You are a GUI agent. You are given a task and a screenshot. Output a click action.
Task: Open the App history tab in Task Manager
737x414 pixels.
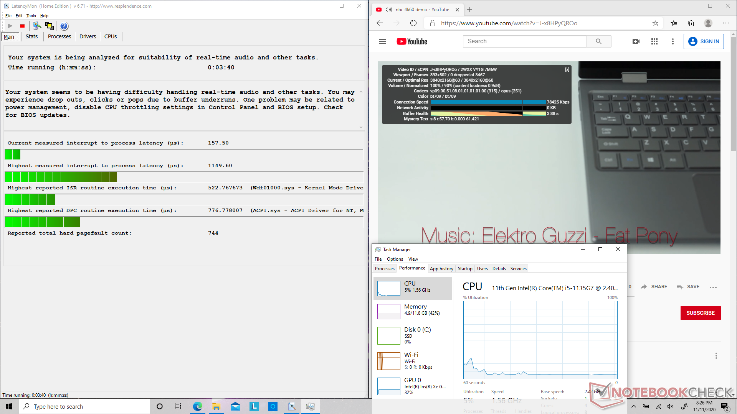(441, 269)
